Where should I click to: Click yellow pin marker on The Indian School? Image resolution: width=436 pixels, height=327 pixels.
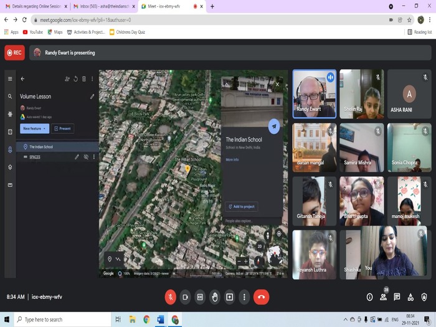187,169
